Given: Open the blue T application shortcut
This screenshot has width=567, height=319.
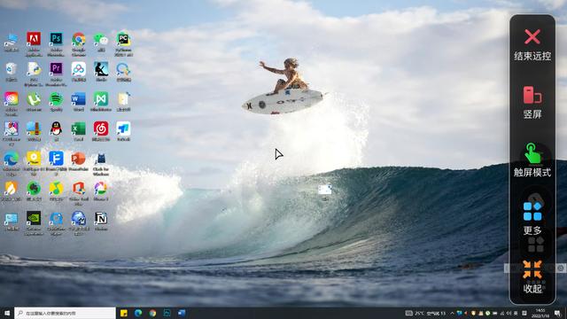Looking at the screenshot, I should coord(123,131).
